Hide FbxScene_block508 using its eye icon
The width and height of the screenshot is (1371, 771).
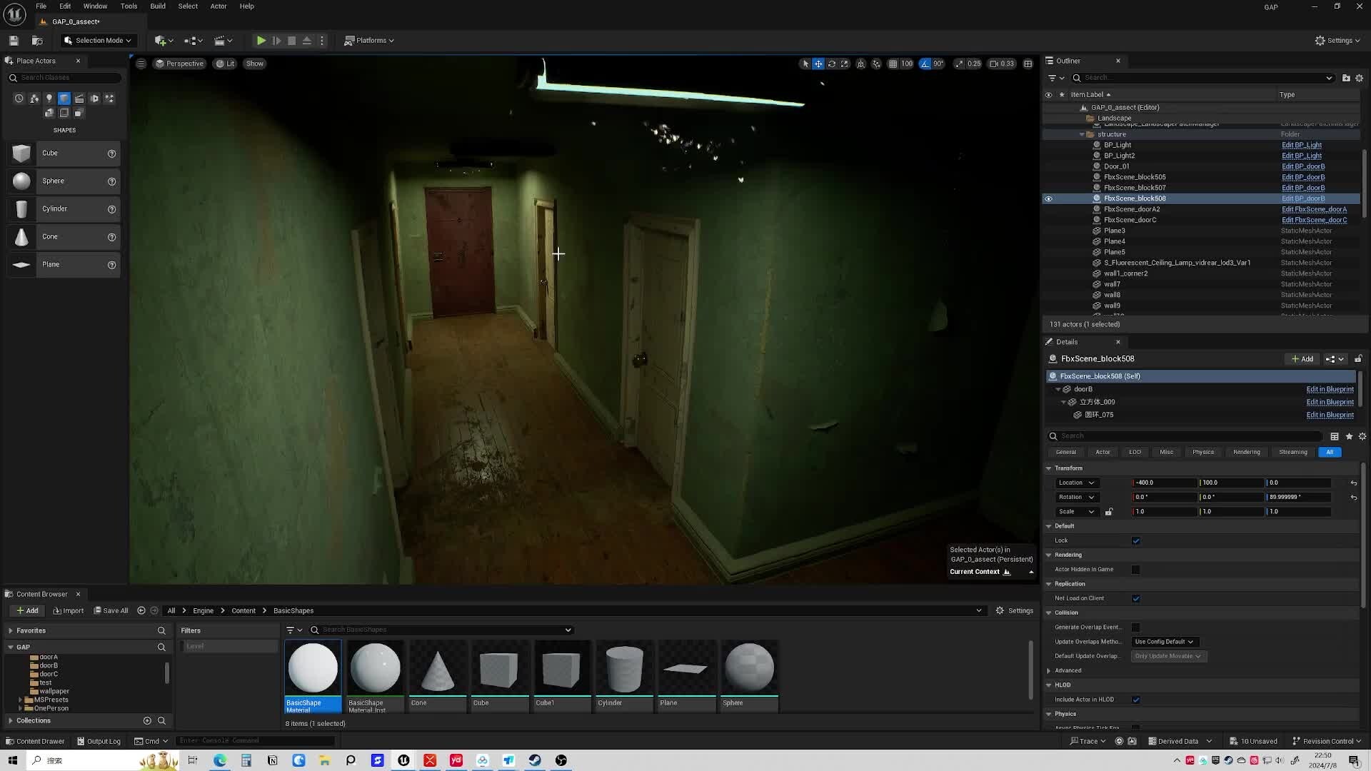pos(1048,198)
